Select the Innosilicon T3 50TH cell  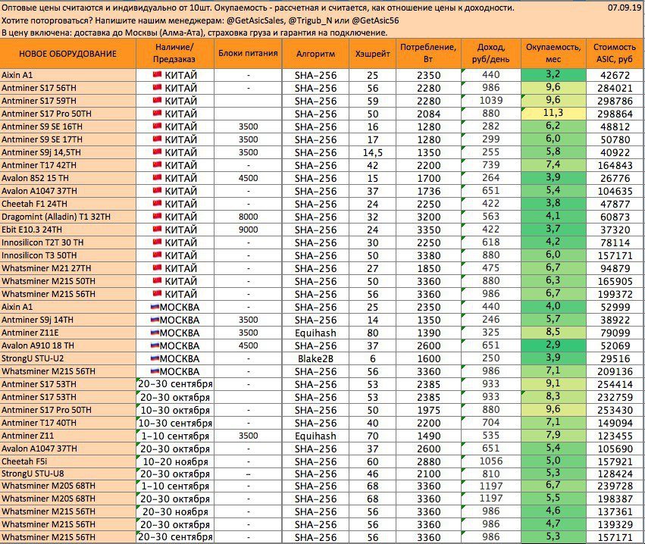click(68, 255)
